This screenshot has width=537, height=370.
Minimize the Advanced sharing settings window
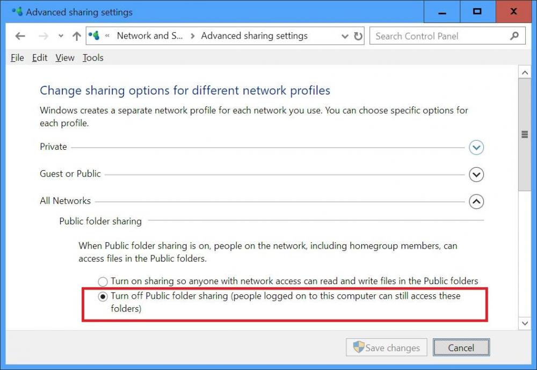[442, 12]
